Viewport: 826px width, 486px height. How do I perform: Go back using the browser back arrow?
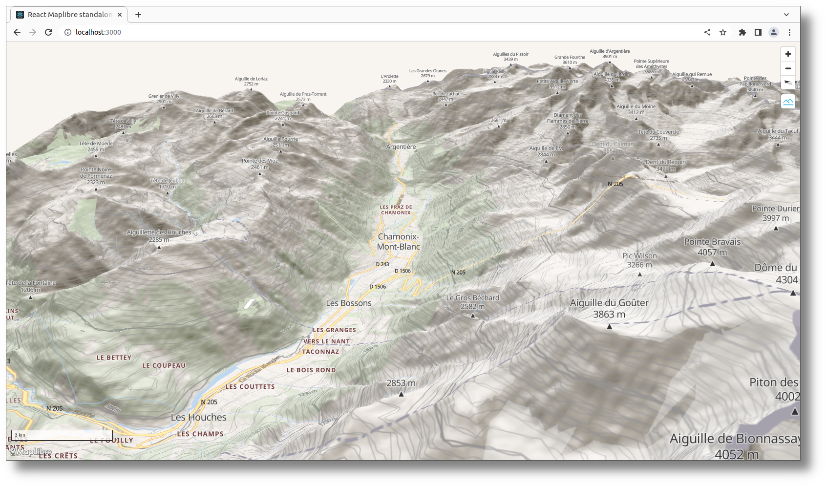(x=17, y=32)
